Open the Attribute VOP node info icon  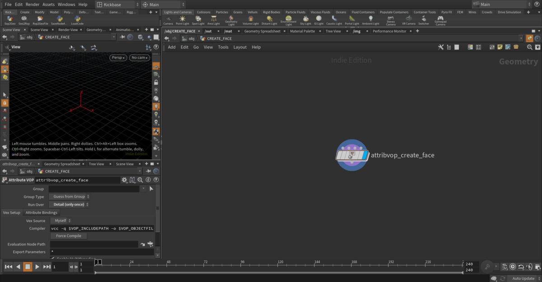click(x=148, y=180)
